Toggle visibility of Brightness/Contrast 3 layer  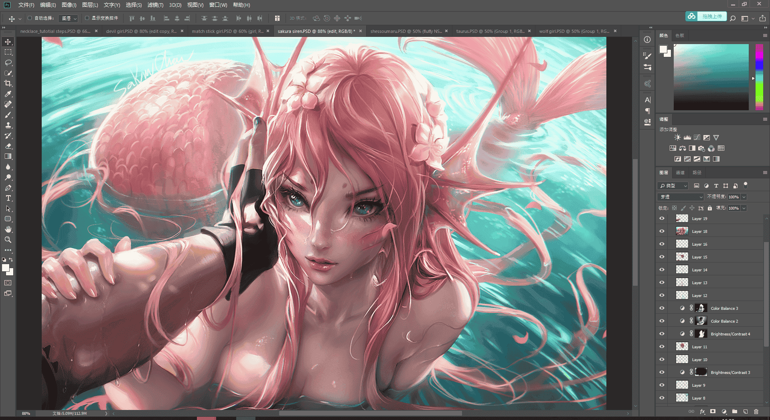662,372
